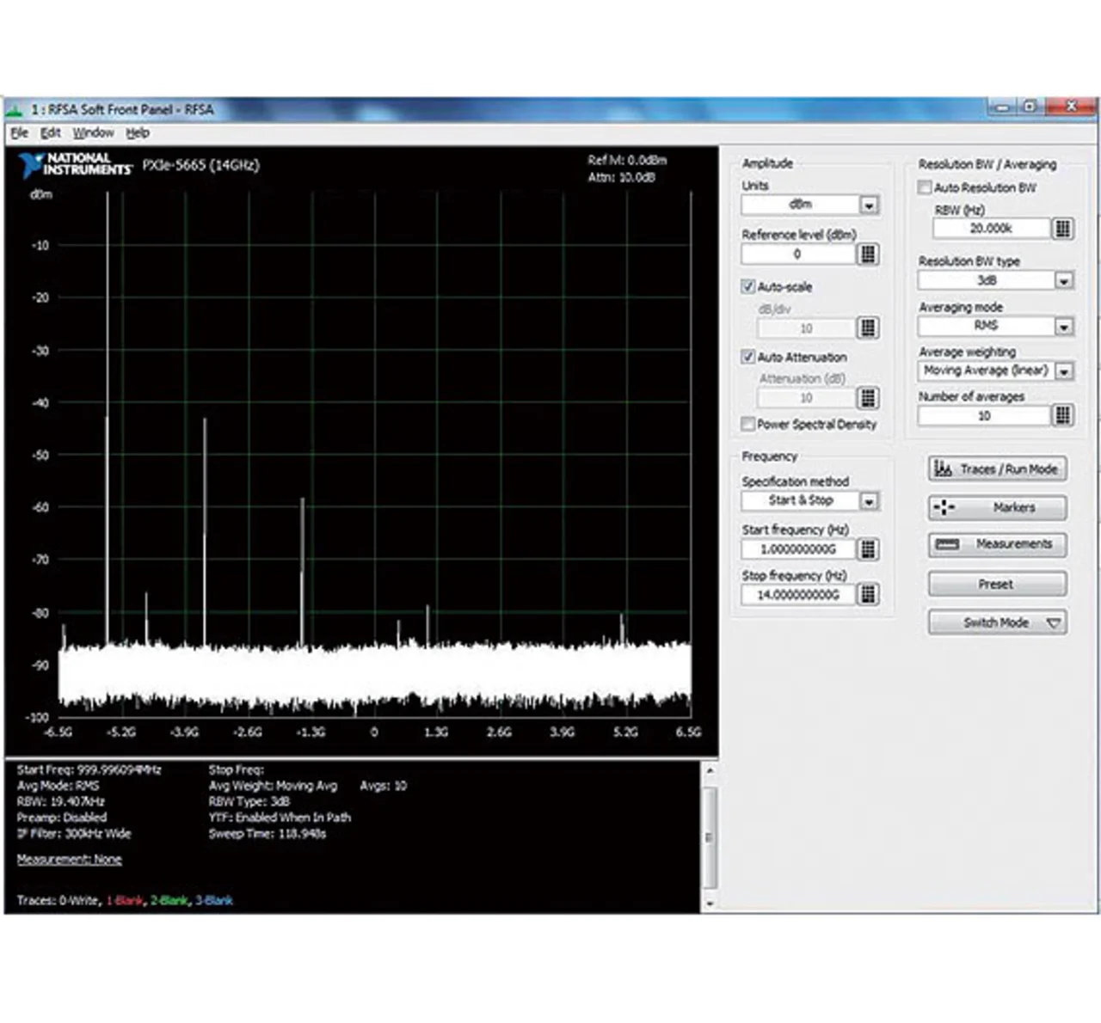This screenshot has height=1023, width=1101.
Task: Toggle the Auto-scale checkbox
Action: click(748, 286)
